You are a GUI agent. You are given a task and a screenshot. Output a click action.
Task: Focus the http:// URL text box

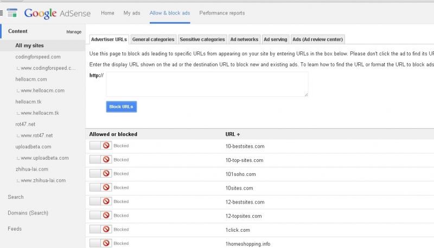(x=207, y=84)
